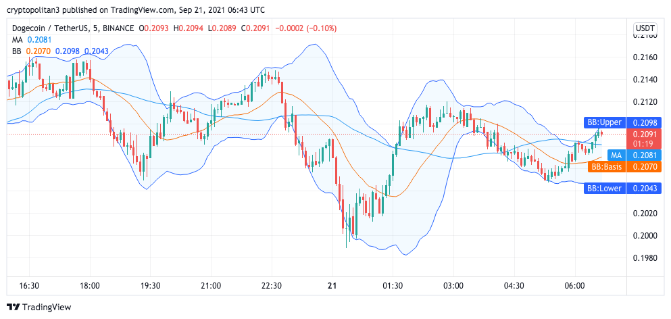671x319 pixels.
Task: Click the BB indicator legend label
Action: pos(16,51)
